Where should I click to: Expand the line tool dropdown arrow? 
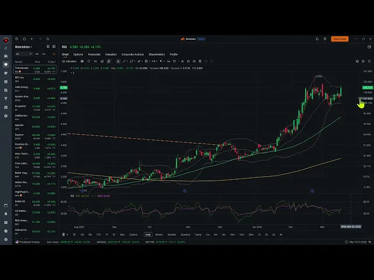(127, 61)
